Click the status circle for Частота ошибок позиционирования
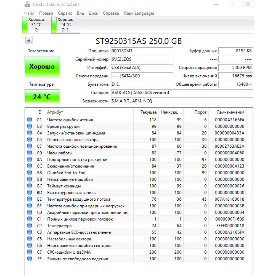Image resolution: width=276 pixels, height=276 pixels. point(30,146)
